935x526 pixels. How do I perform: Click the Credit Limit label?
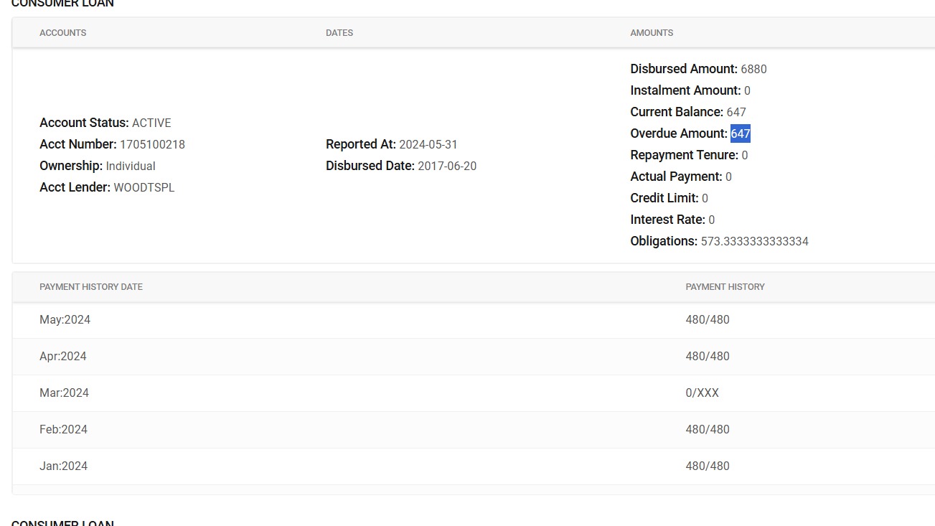click(664, 198)
